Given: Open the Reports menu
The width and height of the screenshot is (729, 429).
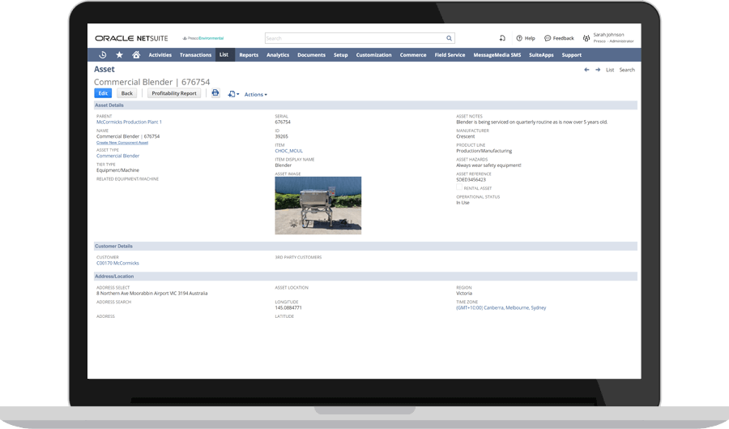Looking at the screenshot, I should [x=249, y=55].
